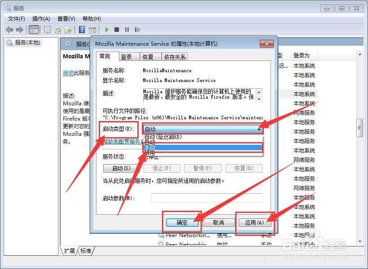Open the Help question-mark toolbar icon
Viewport: 368px width, 269px height.
pos(82,30)
